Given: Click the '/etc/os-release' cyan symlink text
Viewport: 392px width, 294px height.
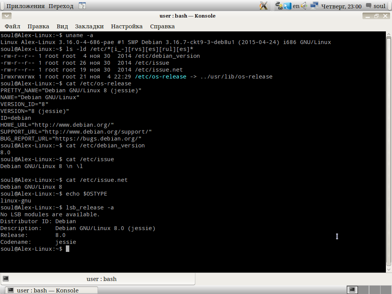Looking at the screenshot, I should (x=160, y=77).
